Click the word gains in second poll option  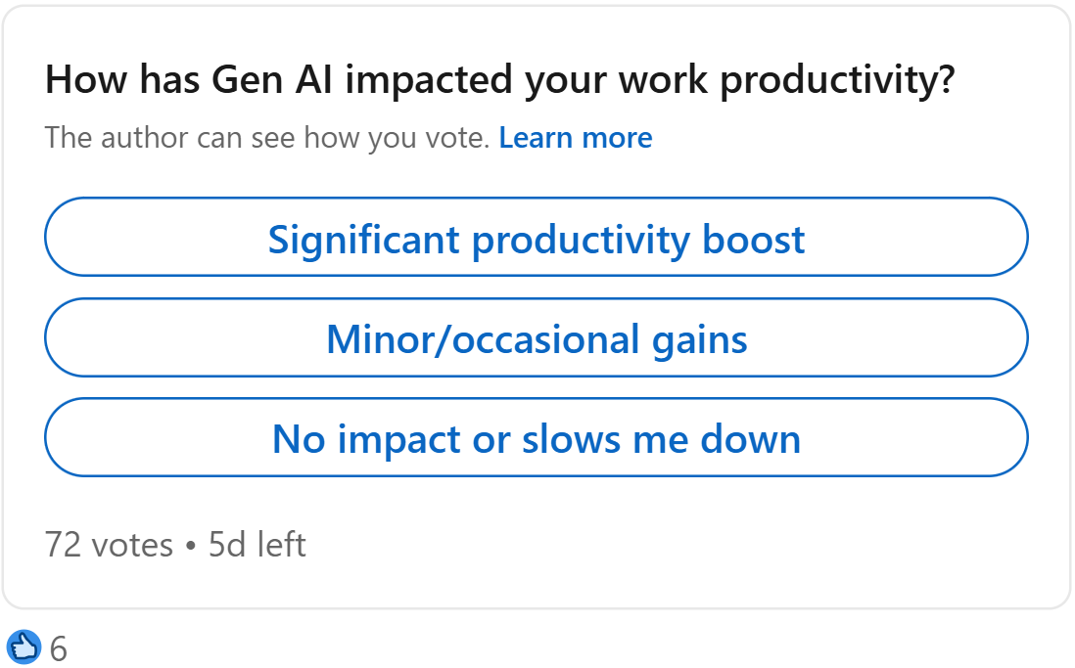(699, 339)
